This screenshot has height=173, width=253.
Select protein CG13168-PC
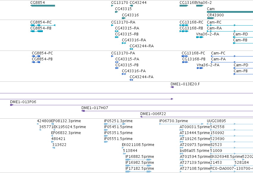[193, 53]
